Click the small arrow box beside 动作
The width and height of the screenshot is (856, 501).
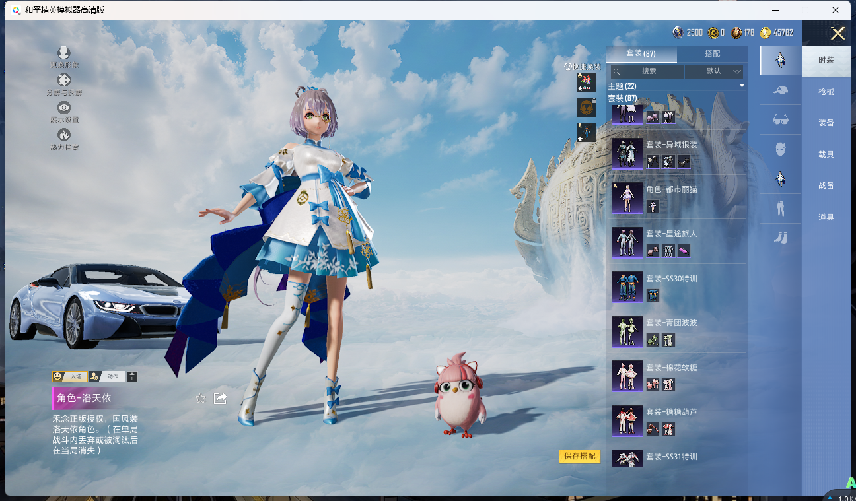[x=132, y=376]
